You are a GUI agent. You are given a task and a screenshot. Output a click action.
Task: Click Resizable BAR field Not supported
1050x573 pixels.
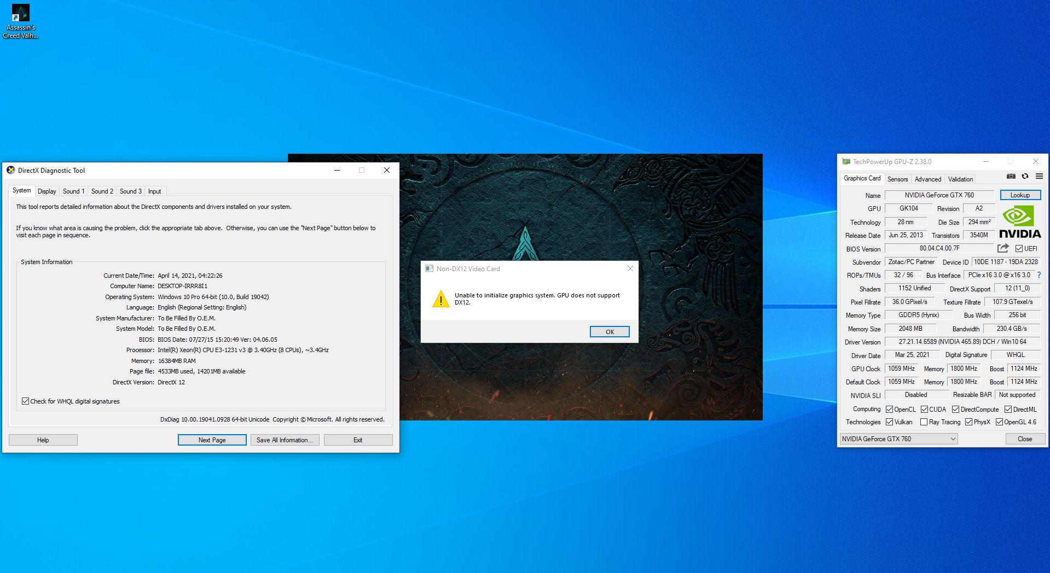1017,395
